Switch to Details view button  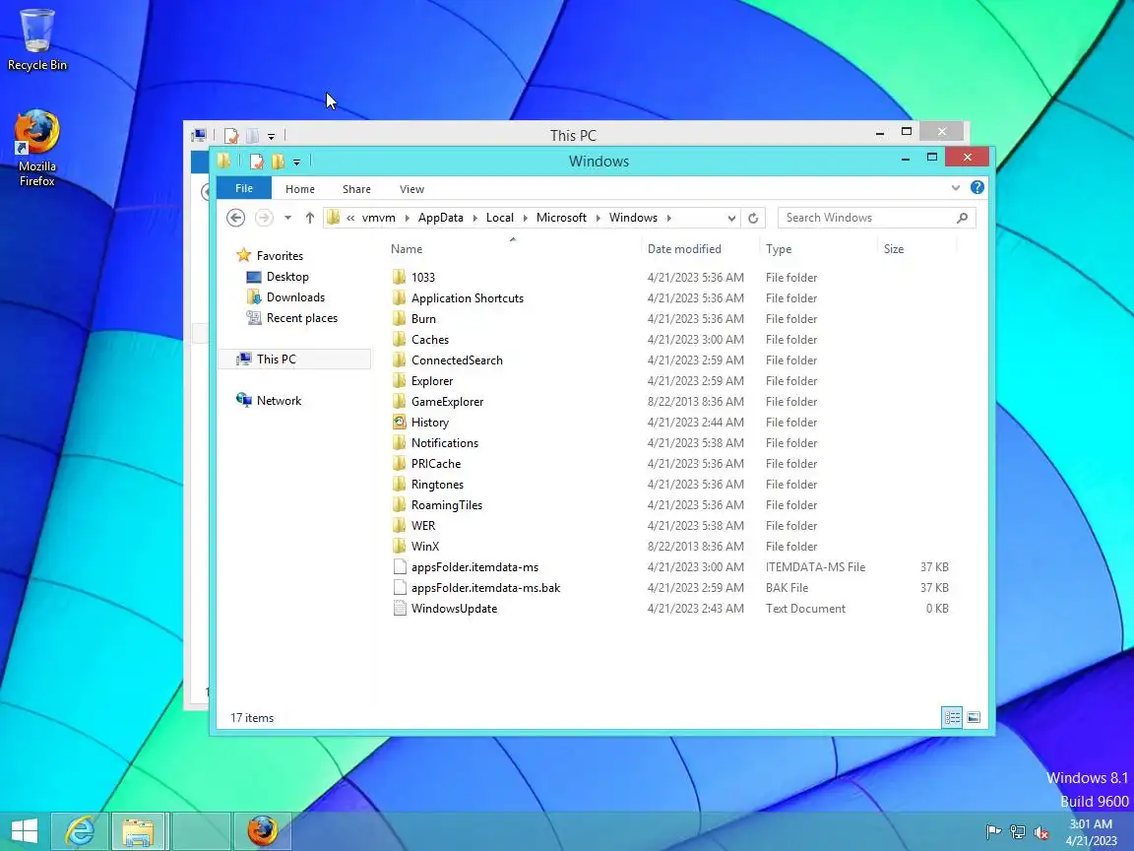(x=952, y=717)
